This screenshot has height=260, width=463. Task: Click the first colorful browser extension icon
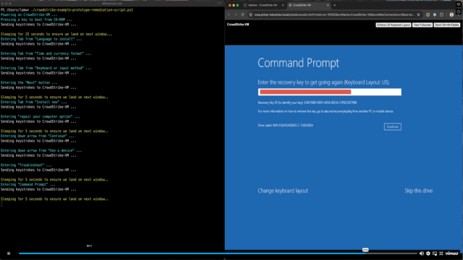click(x=428, y=14)
